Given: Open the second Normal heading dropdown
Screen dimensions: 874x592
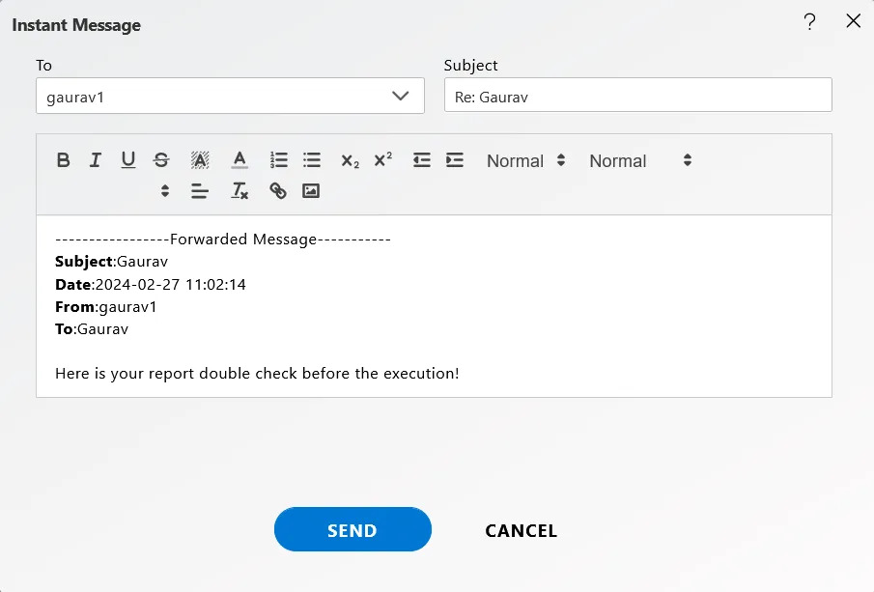Looking at the screenshot, I should pyautogui.click(x=641, y=161).
